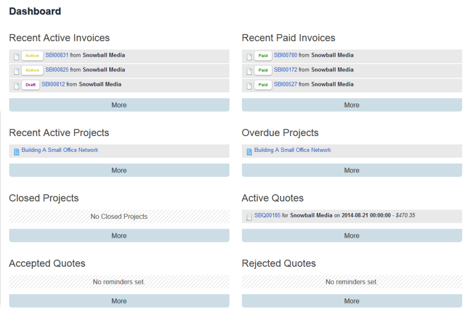This screenshot has height=320, width=473.
Task: Click the quote icon beside SBQ00185
Action: tap(249, 216)
